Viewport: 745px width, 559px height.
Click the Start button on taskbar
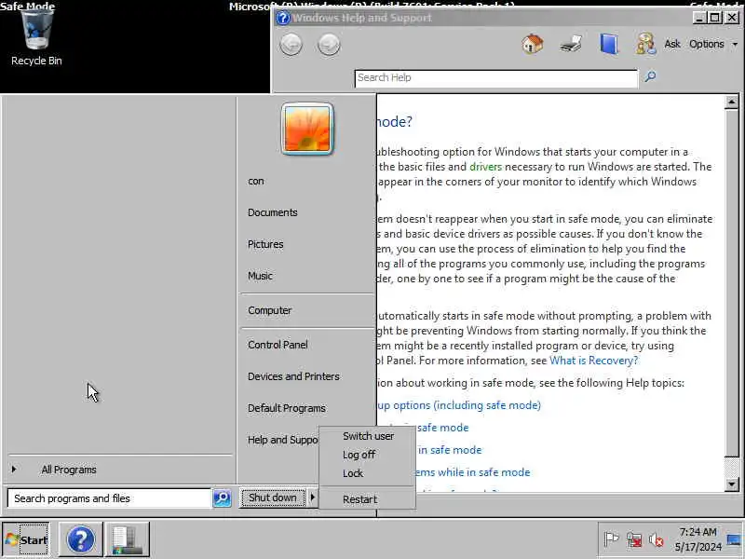point(26,539)
